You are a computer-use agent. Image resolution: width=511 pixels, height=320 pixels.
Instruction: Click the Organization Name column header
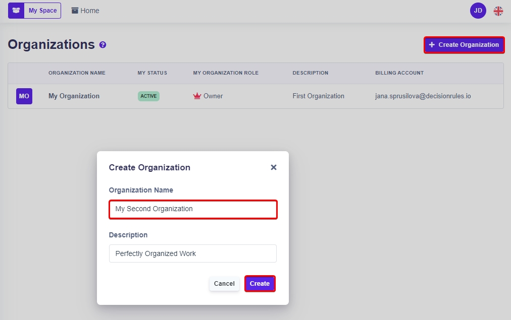[x=77, y=73]
